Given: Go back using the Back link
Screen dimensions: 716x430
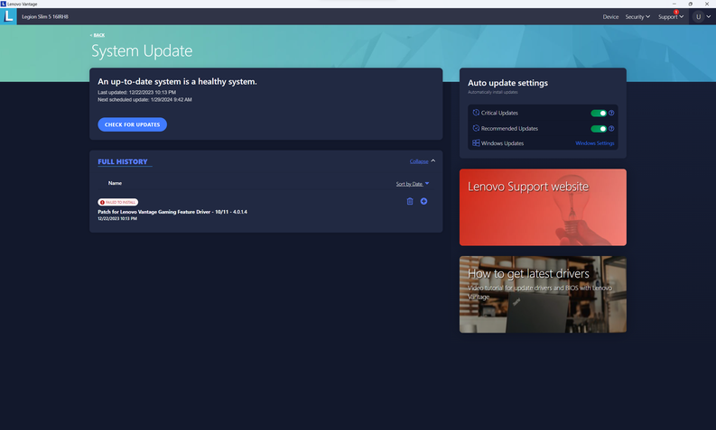Looking at the screenshot, I should 98,35.
